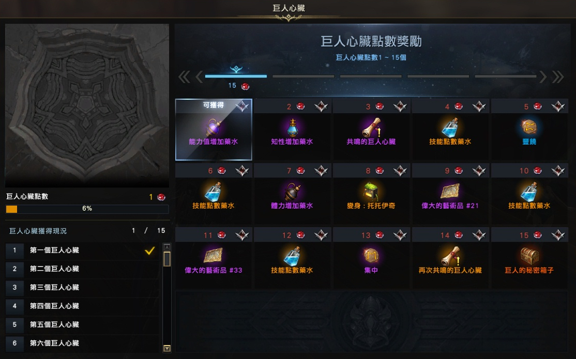
Task: Click the 變身：托托伊奇 transformation icon
Action: coord(371,192)
